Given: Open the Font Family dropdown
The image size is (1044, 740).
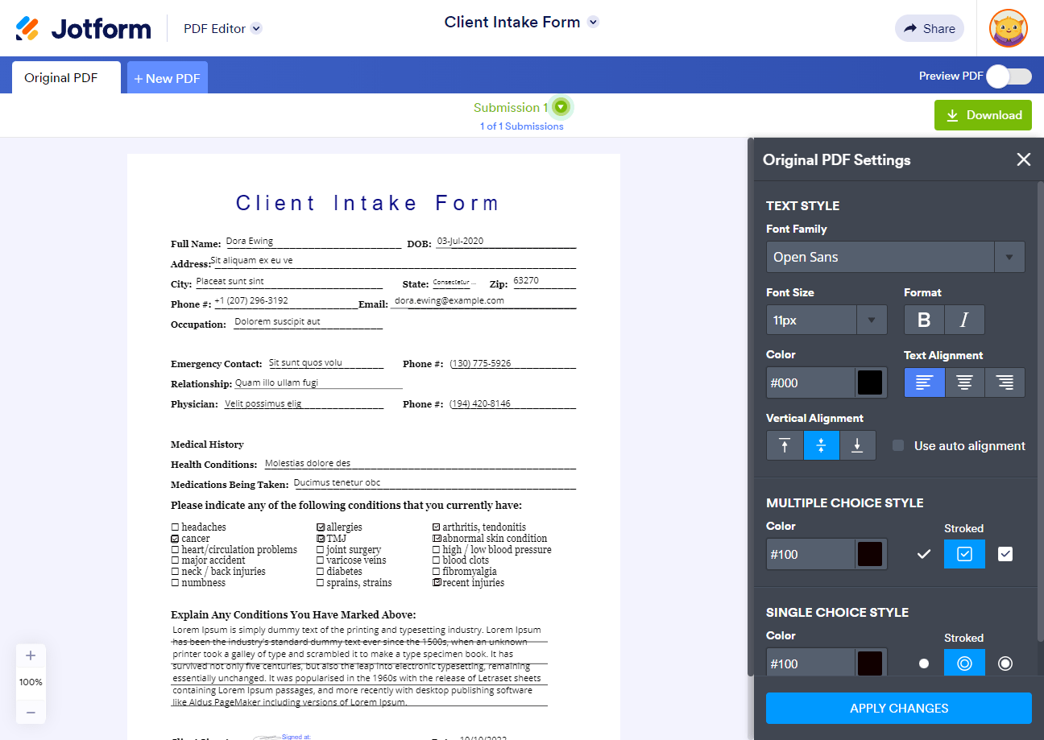Looking at the screenshot, I should tap(895, 257).
